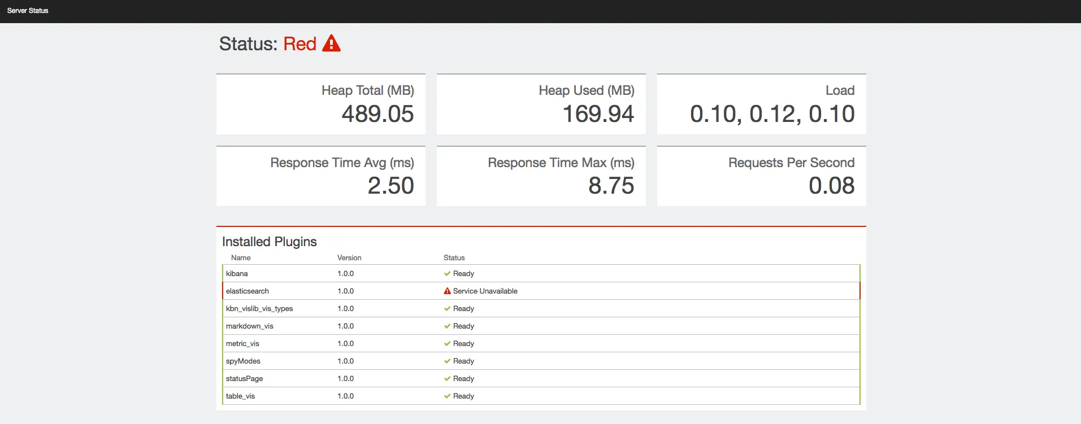
Task: Click the Heap Used (MB) label
Action: [x=587, y=90]
